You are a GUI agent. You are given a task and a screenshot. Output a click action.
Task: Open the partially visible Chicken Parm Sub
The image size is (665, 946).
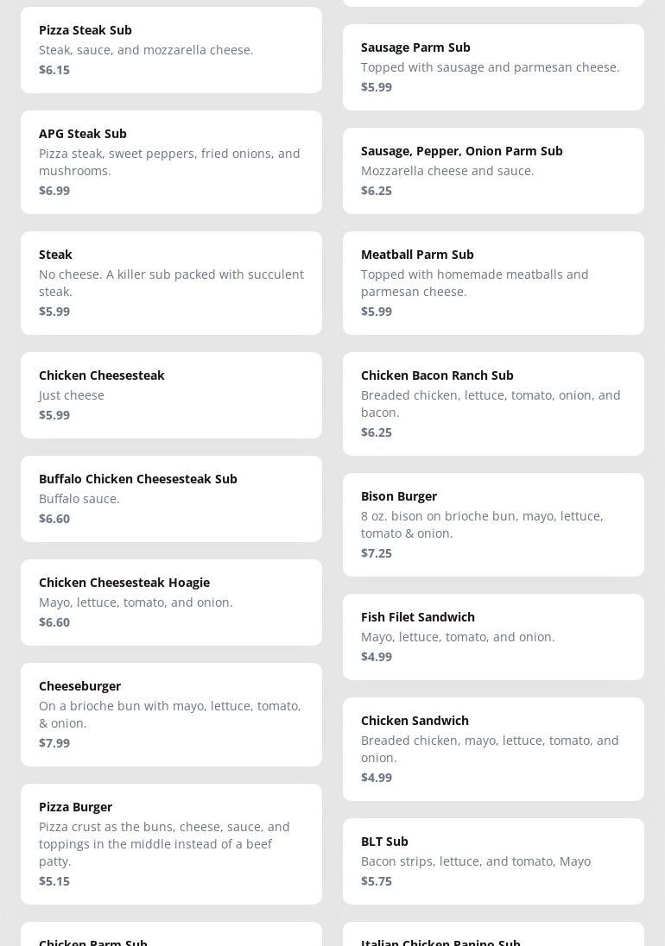point(171,935)
